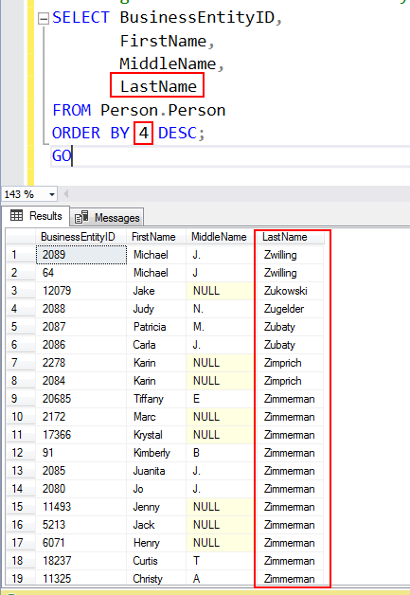Select cell with ID 2278
The width and height of the screenshot is (410, 595).
[81, 363]
